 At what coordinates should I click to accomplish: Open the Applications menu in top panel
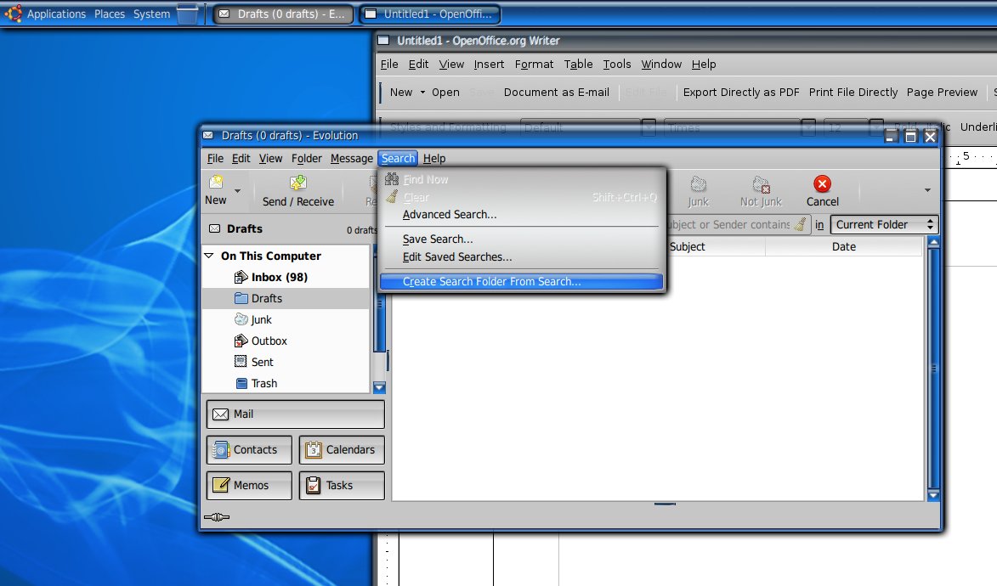click(56, 14)
